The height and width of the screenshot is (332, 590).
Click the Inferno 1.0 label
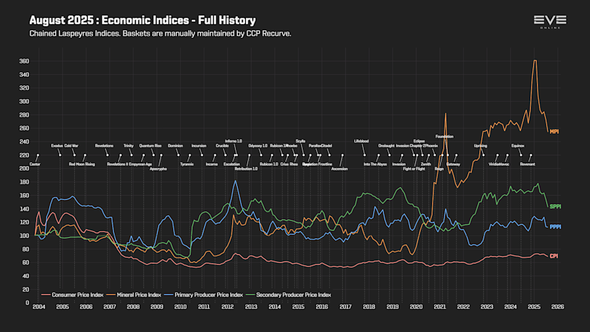(233, 142)
